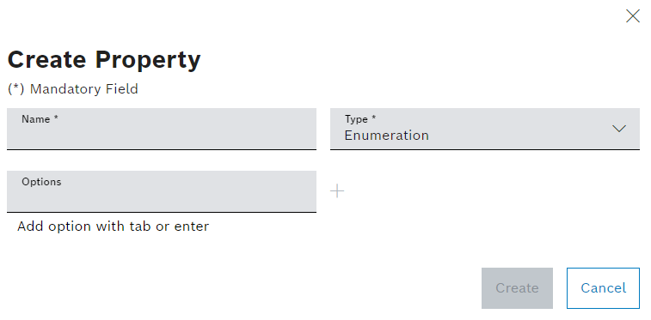This screenshot has width=651, height=320.
Task: Click the plus icon to add option
Action: pos(337,191)
